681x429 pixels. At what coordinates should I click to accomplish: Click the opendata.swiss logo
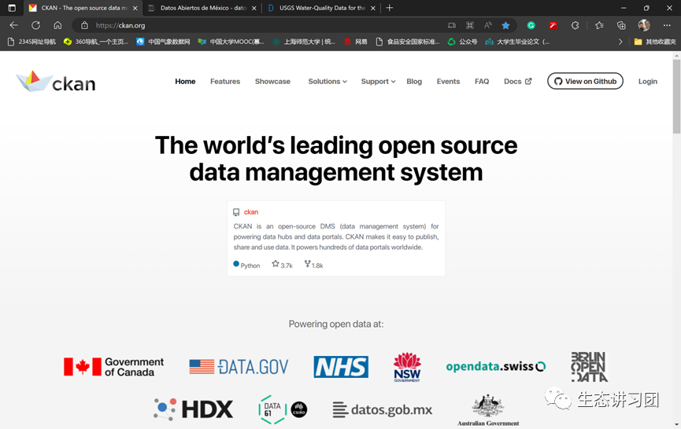click(x=495, y=367)
